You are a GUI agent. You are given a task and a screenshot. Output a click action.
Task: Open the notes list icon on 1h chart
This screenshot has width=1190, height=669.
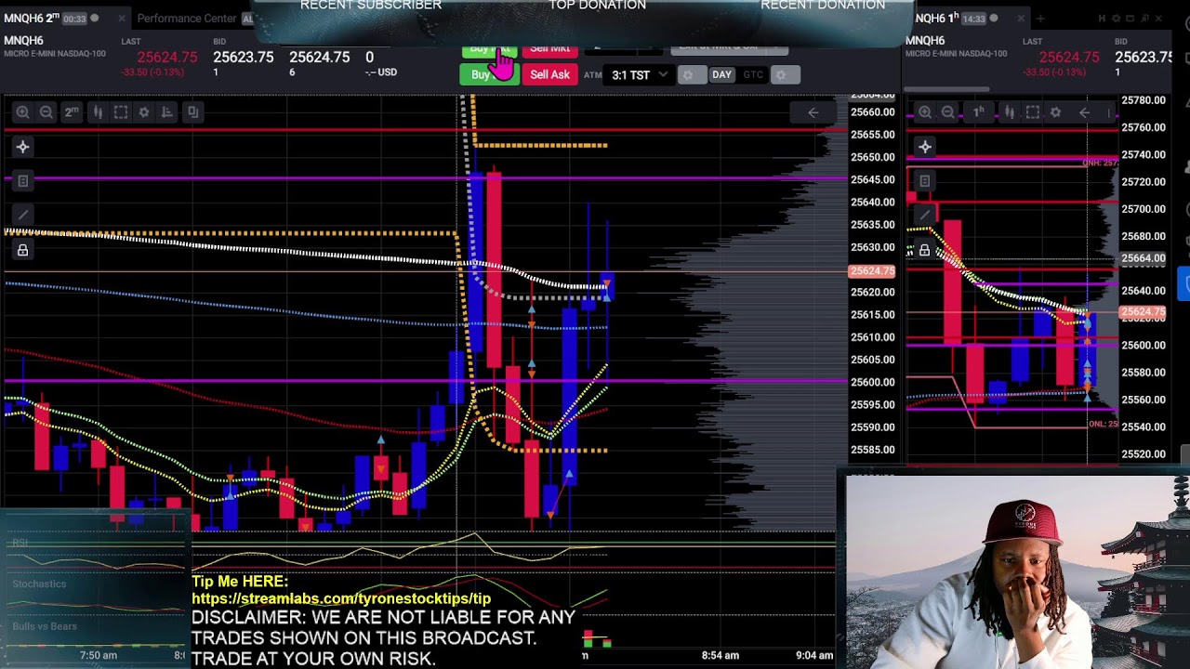pos(924,181)
